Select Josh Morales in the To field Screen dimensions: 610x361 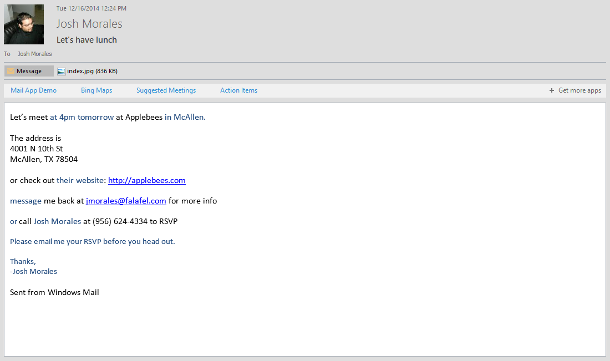click(34, 53)
